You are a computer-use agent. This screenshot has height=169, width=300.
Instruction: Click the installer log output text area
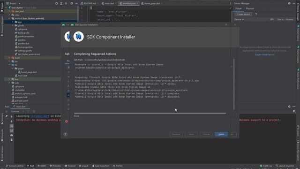coord(150,86)
